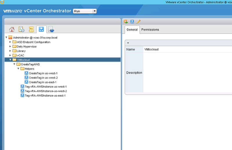Click the Administrator server node icon

pyautogui.click(x=10, y=37)
